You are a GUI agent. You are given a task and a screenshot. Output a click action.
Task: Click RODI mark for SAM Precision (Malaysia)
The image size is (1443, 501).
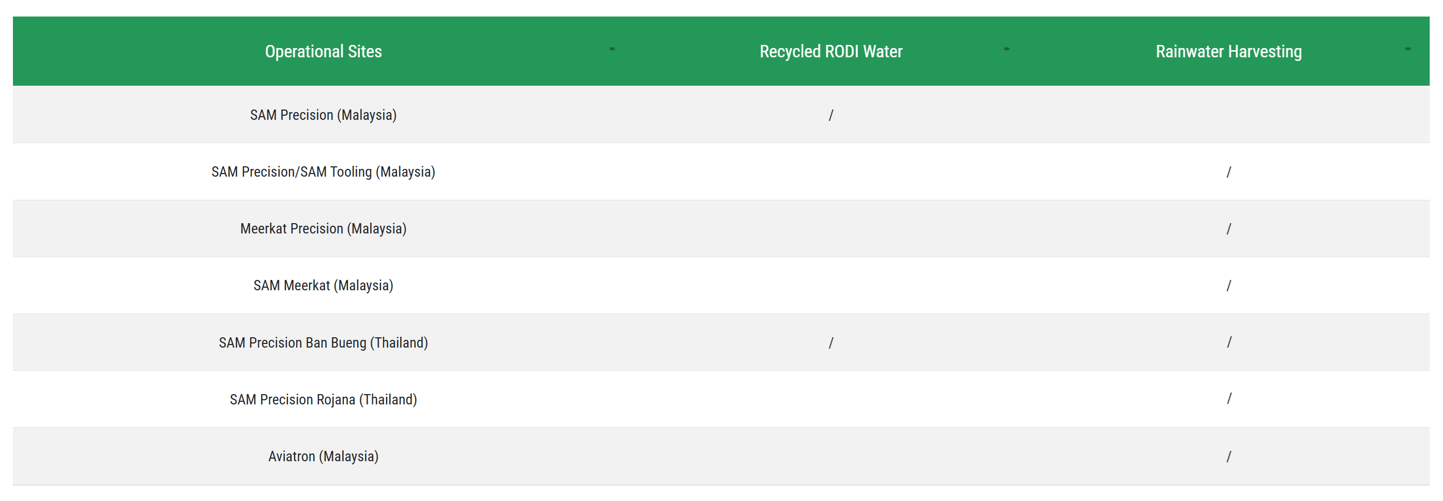(831, 115)
